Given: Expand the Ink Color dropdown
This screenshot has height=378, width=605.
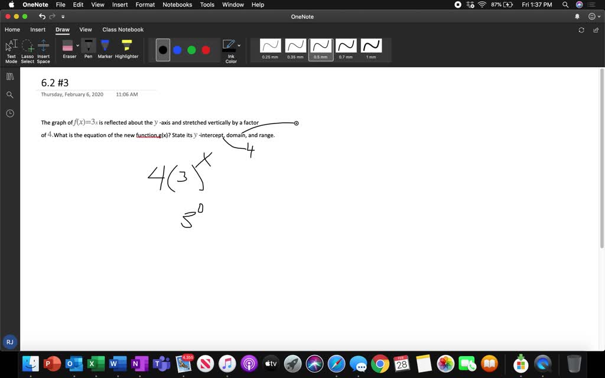Looking at the screenshot, I should pyautogui.click(x=239, y=45).
